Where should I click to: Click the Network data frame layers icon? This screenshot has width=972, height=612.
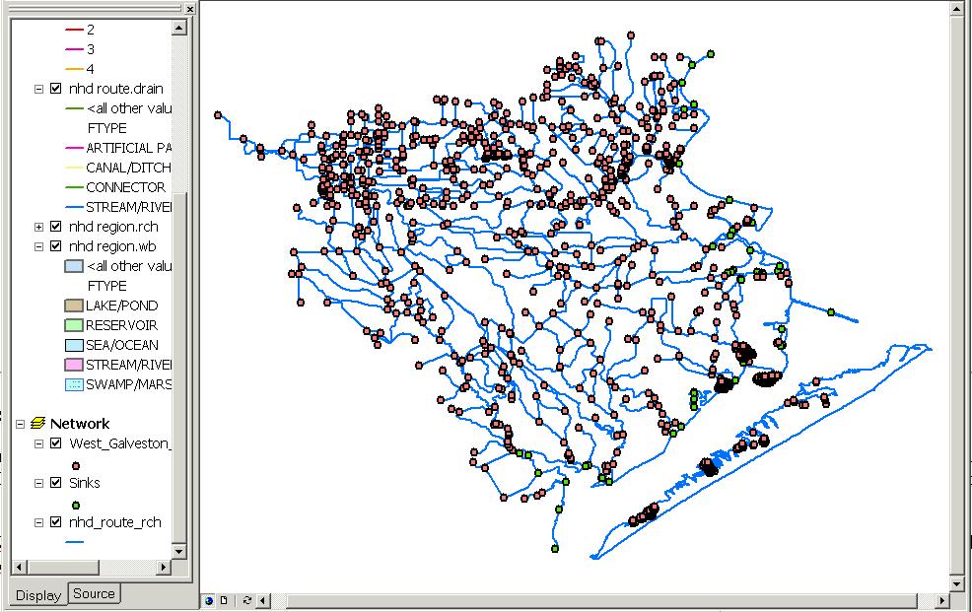tap(39, 424)
